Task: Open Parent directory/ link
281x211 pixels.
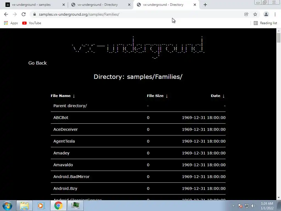Action: point(70,106)
